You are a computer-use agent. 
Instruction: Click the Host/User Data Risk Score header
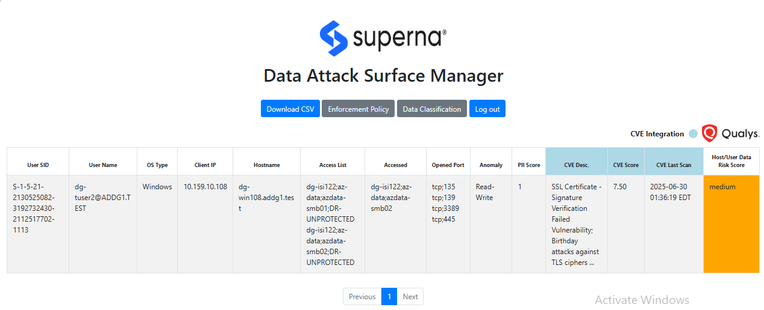pos(731,162)
